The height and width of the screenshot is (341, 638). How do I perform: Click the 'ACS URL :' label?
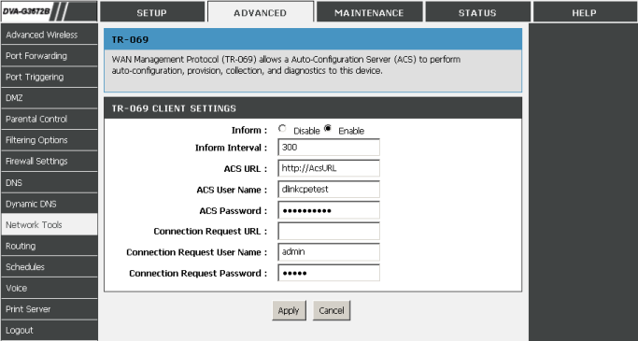pyautogui.click(x=246, y=168)
